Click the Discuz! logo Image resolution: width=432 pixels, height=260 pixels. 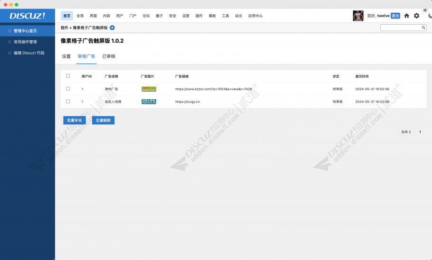click(28, 16)
